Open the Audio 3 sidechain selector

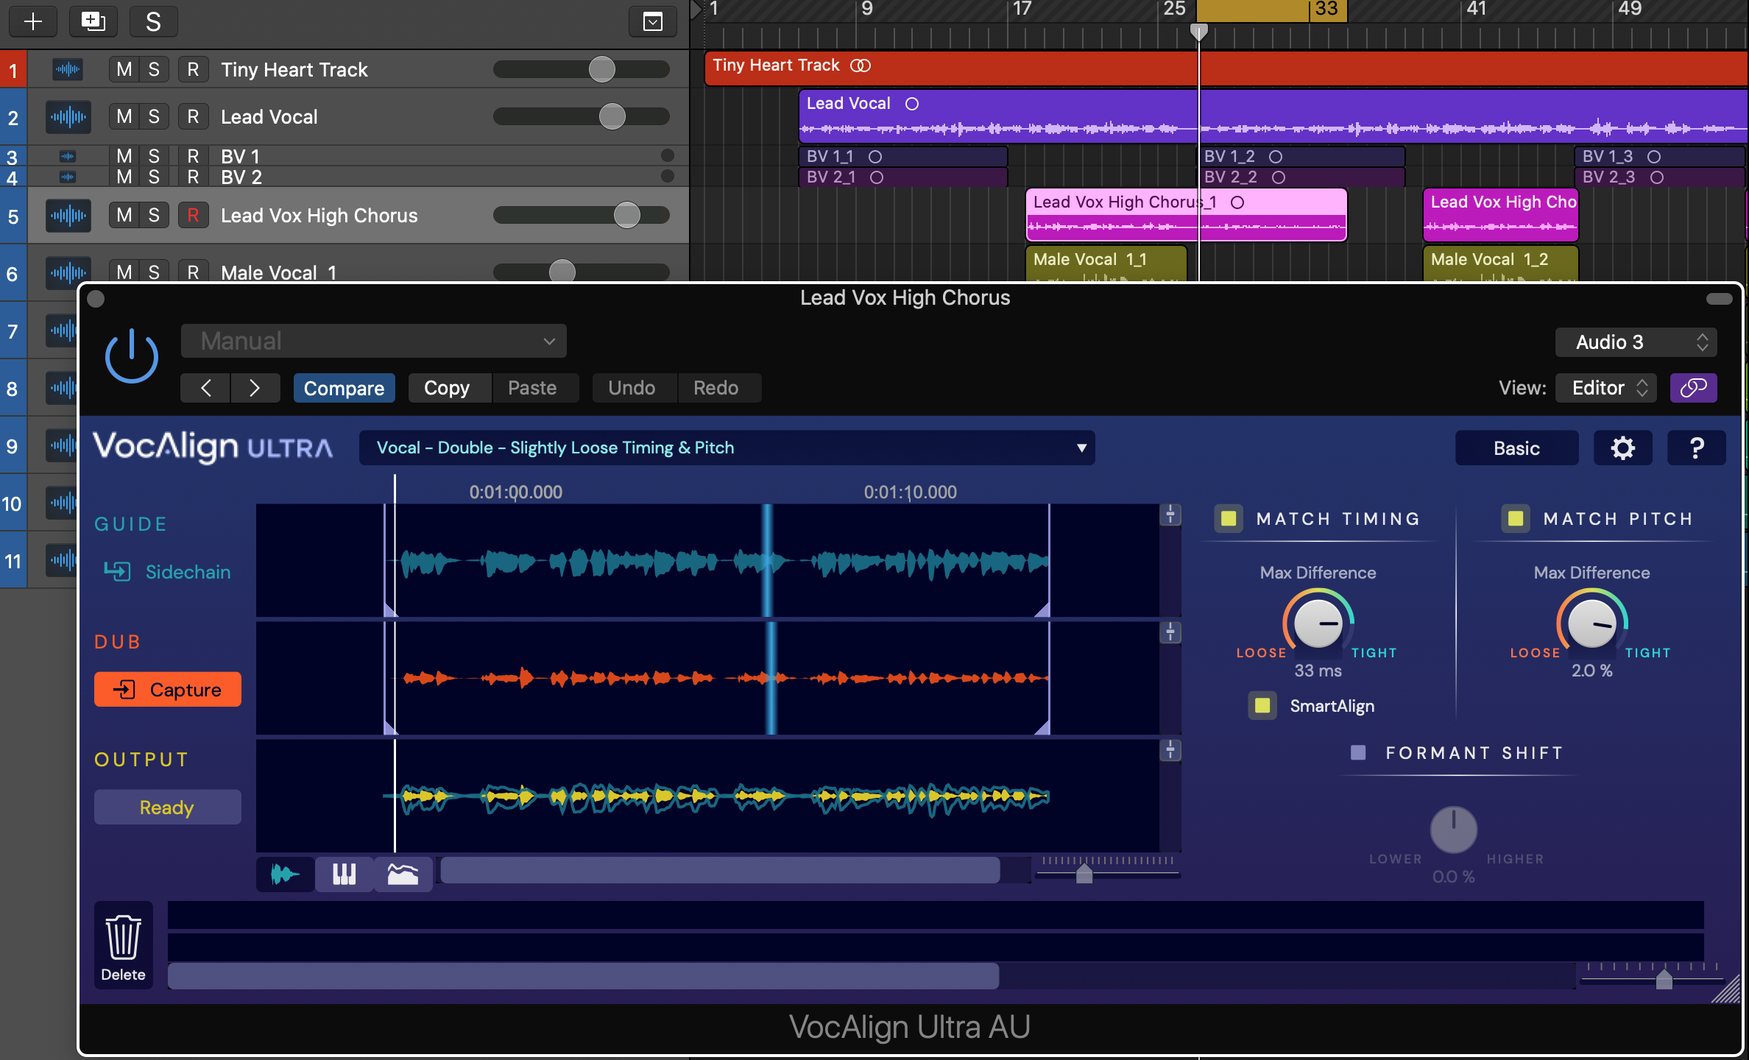[1636, 342]
